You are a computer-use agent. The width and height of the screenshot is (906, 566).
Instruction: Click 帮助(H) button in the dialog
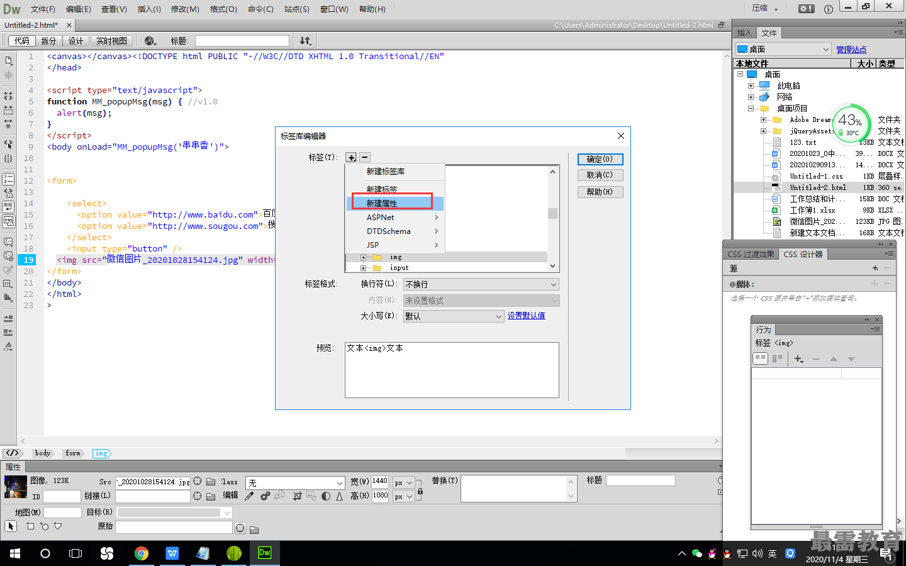coord(600,192)
